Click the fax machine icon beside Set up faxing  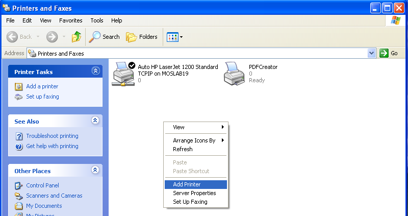coord(19,97)
